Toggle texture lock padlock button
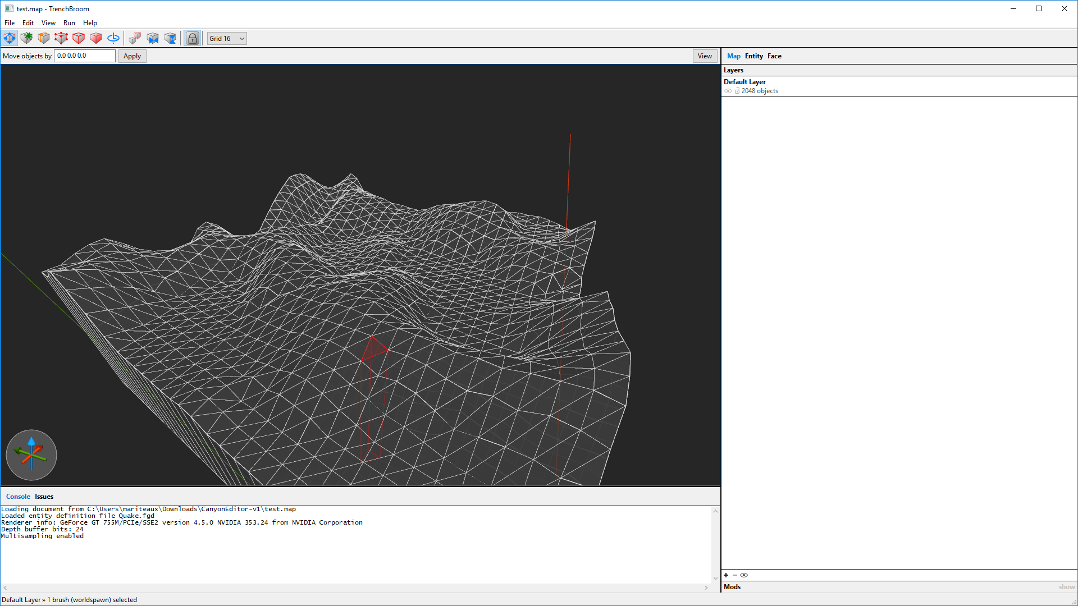1078x606 pixels. coord(193,38)
